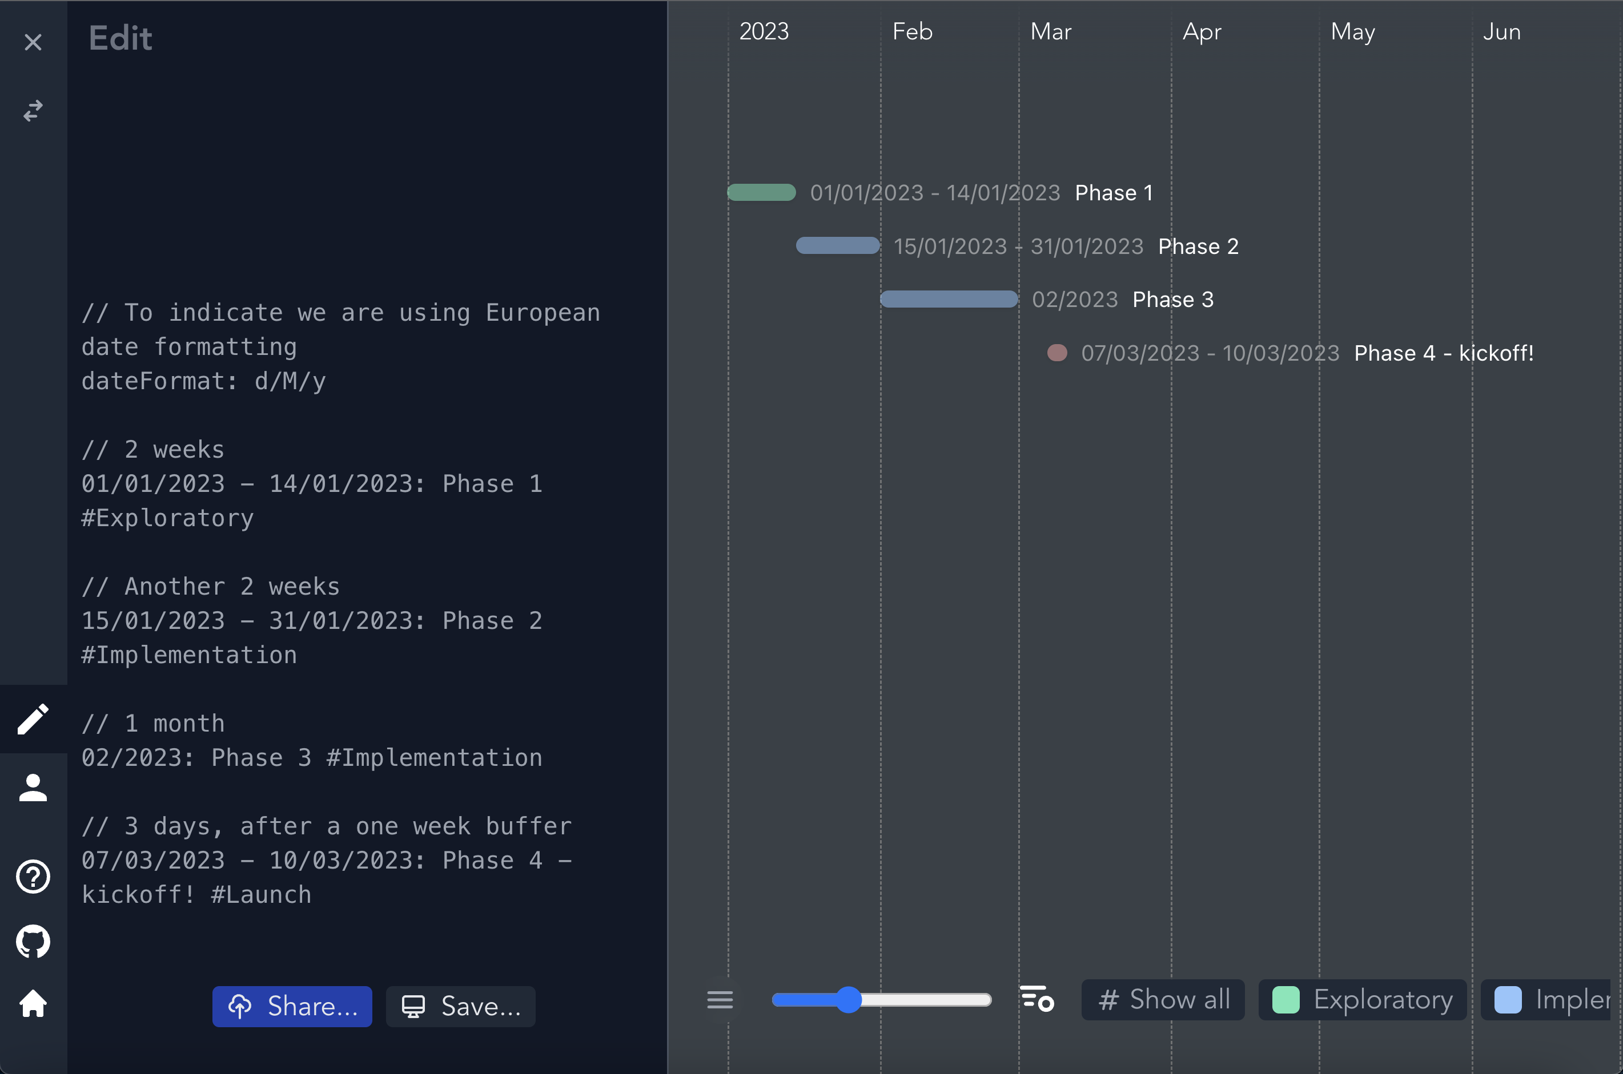Image resolution: width=1623 pixels, height=1074 pixels.
Task: Click the dateFormat line in editor
Action: pyautogui.click(x=203, y=381)
